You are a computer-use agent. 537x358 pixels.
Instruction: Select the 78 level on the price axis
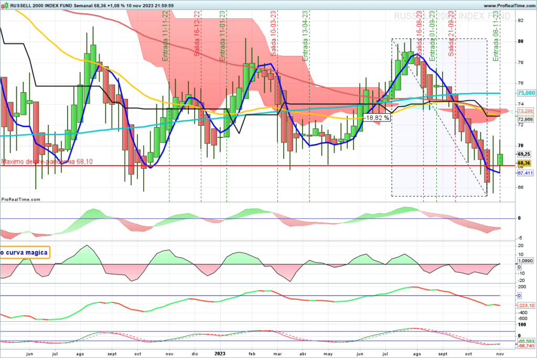(521, 62)
